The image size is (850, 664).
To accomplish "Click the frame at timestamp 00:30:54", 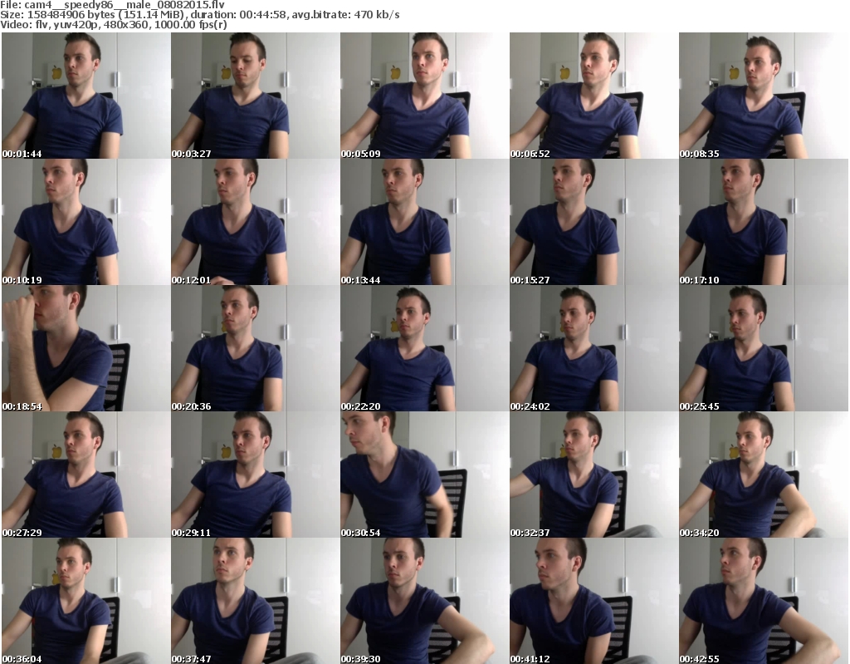I will (424, 475).
